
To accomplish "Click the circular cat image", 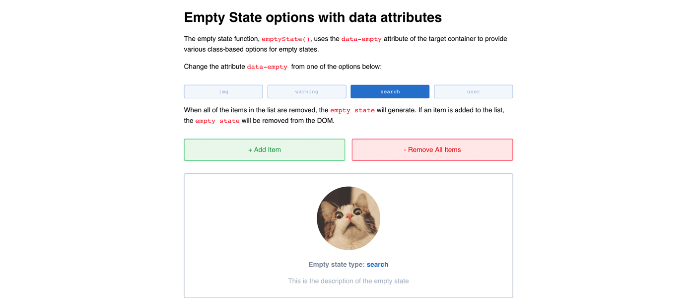I will point(348,218).
